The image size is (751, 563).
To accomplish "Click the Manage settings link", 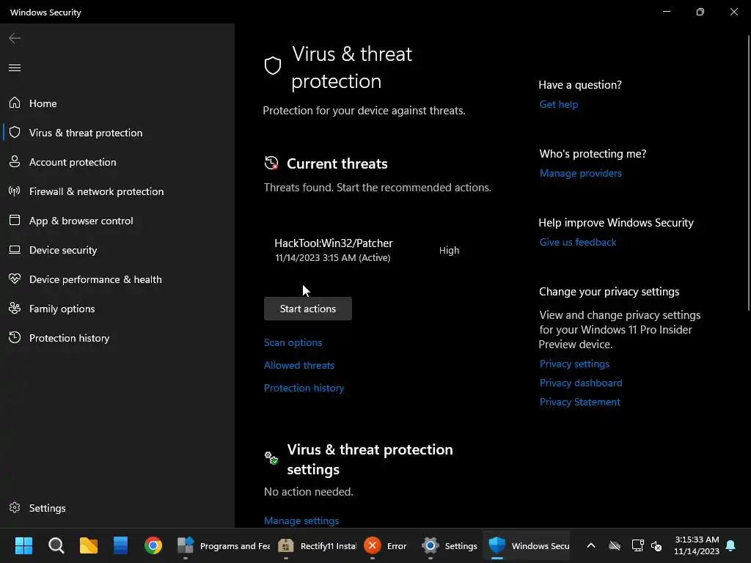I will [x=301, y=520].
